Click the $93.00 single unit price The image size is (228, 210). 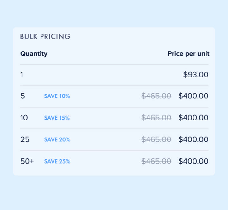[x=196, y=75]
